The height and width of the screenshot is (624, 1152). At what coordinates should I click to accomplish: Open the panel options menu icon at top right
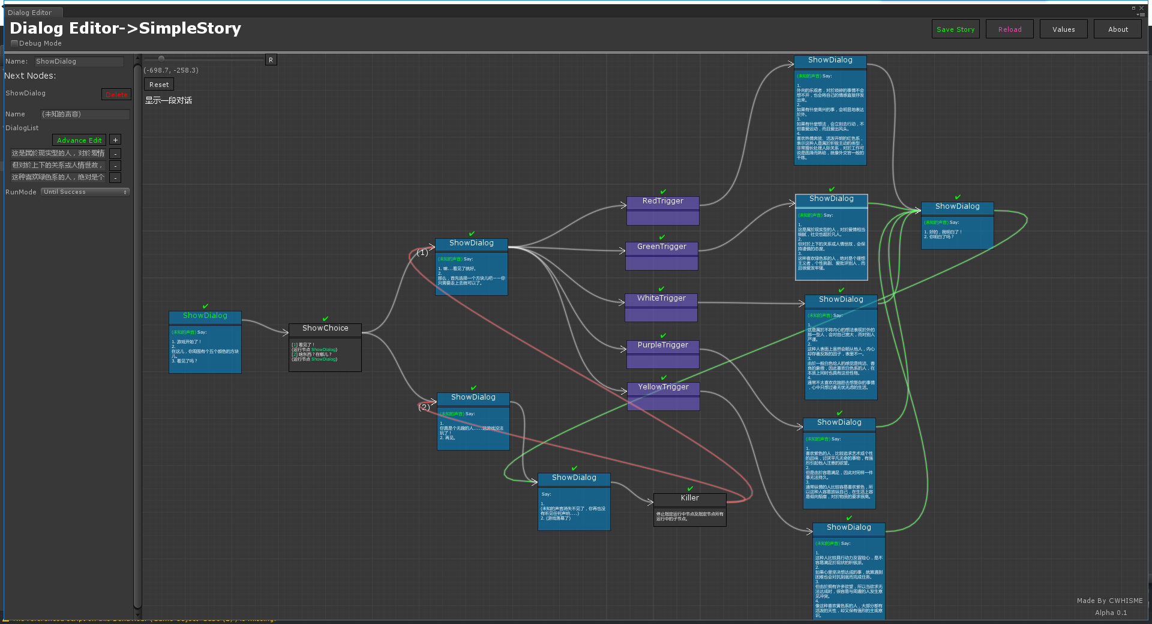[x=1140, y=14]
